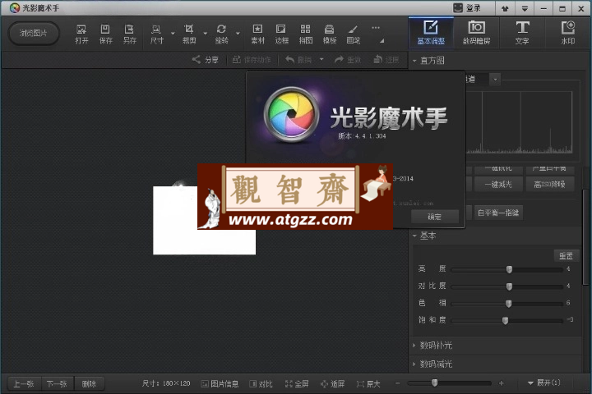This screenshot has height=394, width=592.
Task: Select the 旋转 rotate tool
Action: tap(222, 34)
